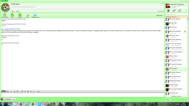The width and height of the screenshot is (189, 106).
Task: Click the green Звонок call icon
Action: pyautogui.click(x=12, y=15)
